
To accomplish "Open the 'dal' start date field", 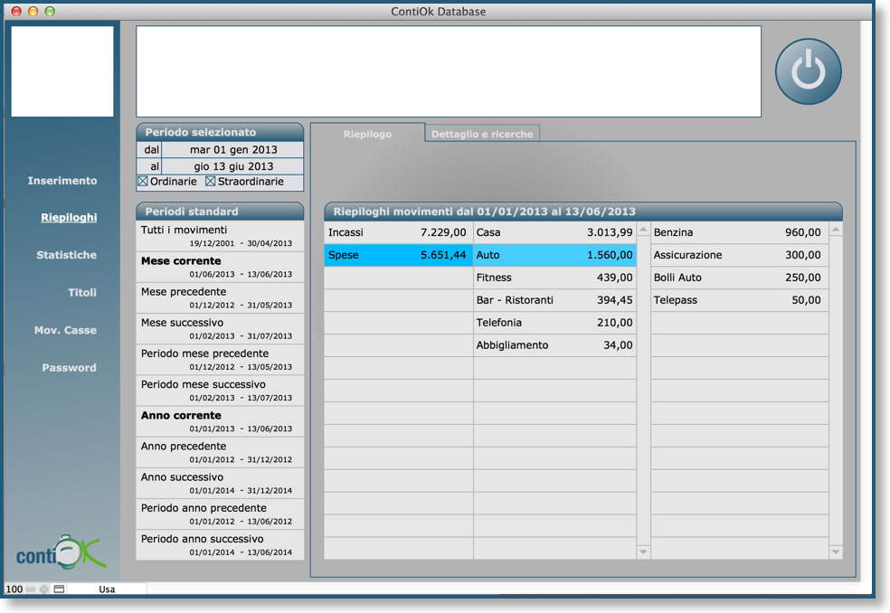I will [x=233, y=150].
